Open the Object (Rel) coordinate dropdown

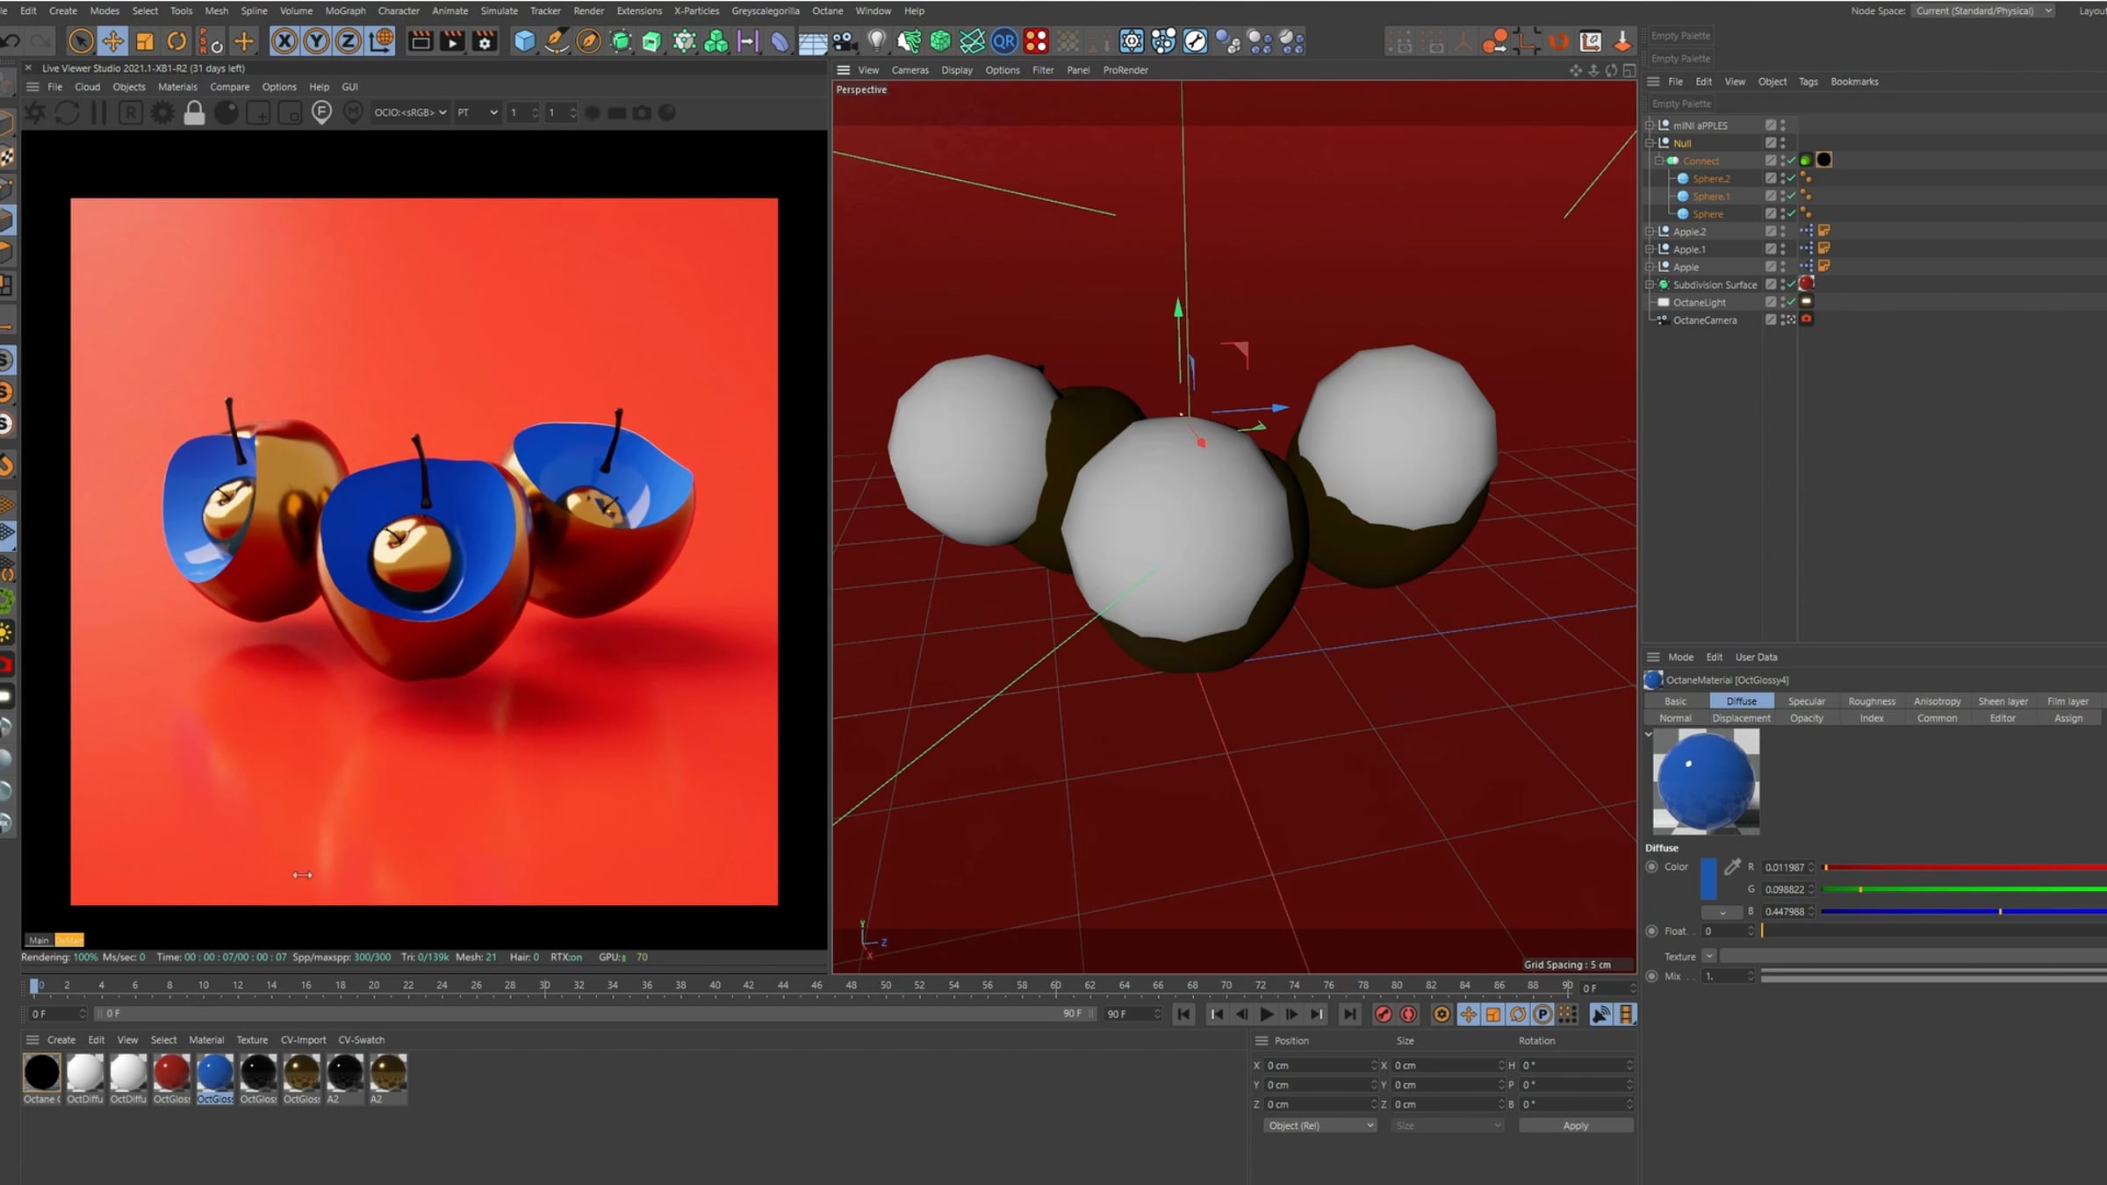coord(1320,1126)
